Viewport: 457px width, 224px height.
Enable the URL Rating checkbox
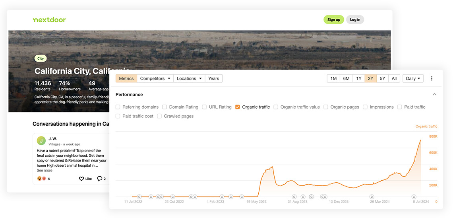tap(204, 107)
